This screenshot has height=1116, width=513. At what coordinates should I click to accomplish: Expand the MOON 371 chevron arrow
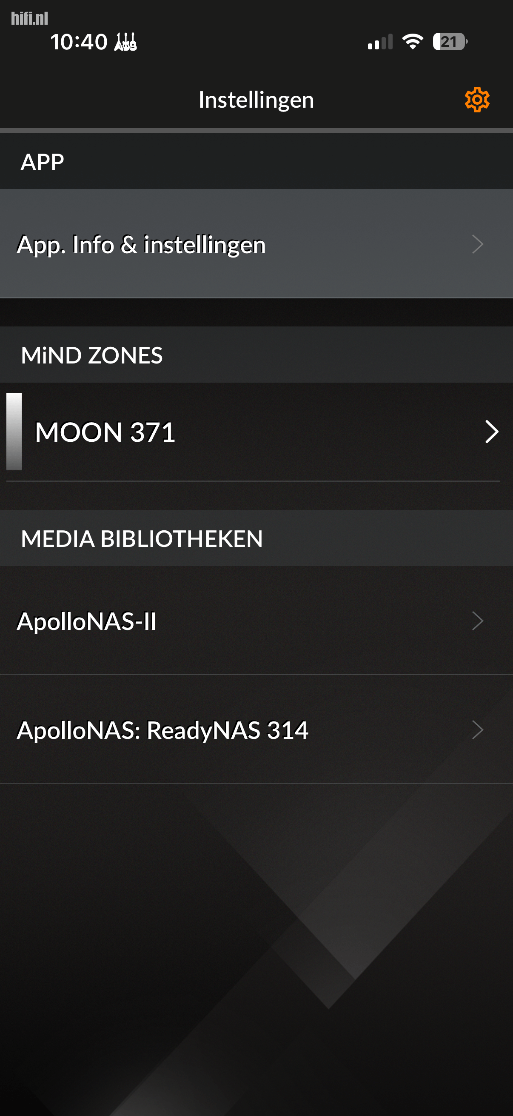point(492,432)
